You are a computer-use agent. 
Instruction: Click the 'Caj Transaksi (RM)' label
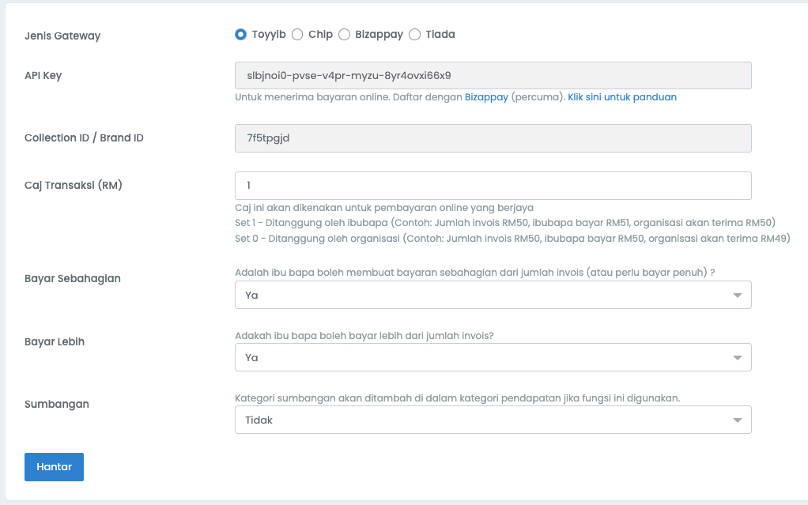pyautogui.click(x=74, y=185)
